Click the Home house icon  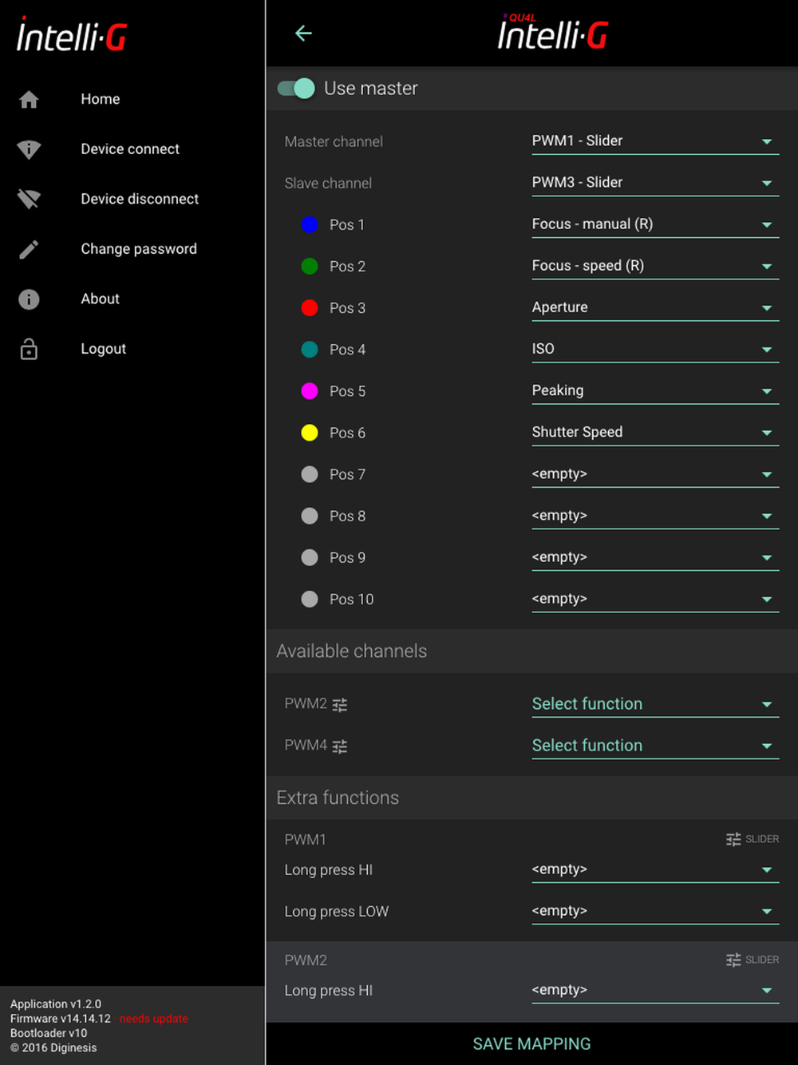(29, 100)
